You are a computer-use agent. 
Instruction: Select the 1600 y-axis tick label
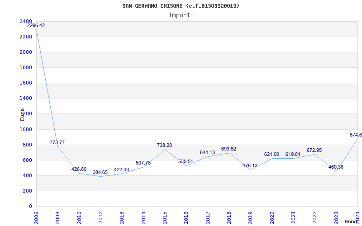tap(26, 83)
